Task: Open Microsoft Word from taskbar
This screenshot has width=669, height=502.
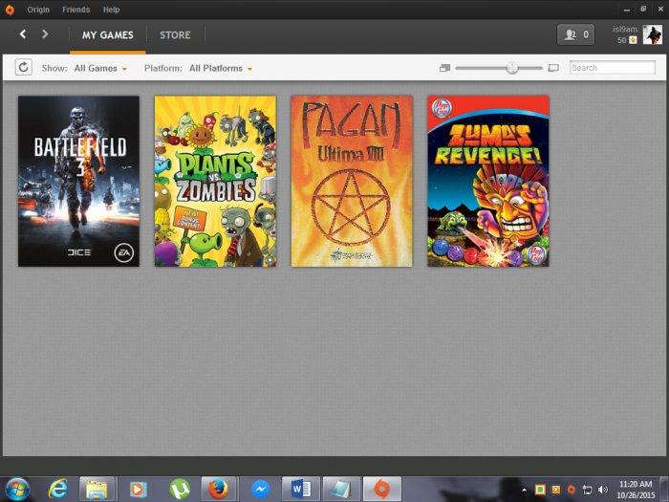Action: (301, 490)
